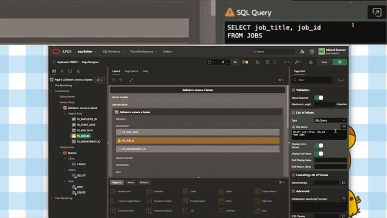Viewport: 387px width, 218px height.
Task: Expand the Post-Rendering tree node
Action: (52, 198)
